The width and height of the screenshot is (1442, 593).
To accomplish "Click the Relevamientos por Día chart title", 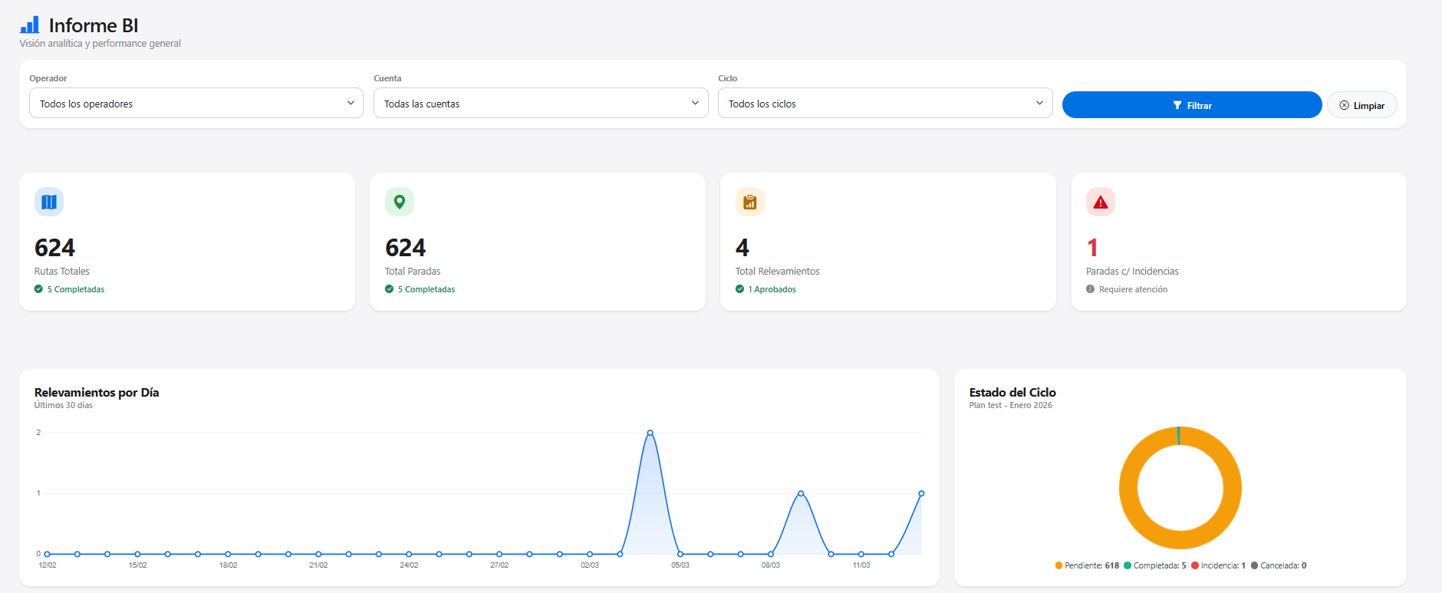I will (x=97, y=392).
